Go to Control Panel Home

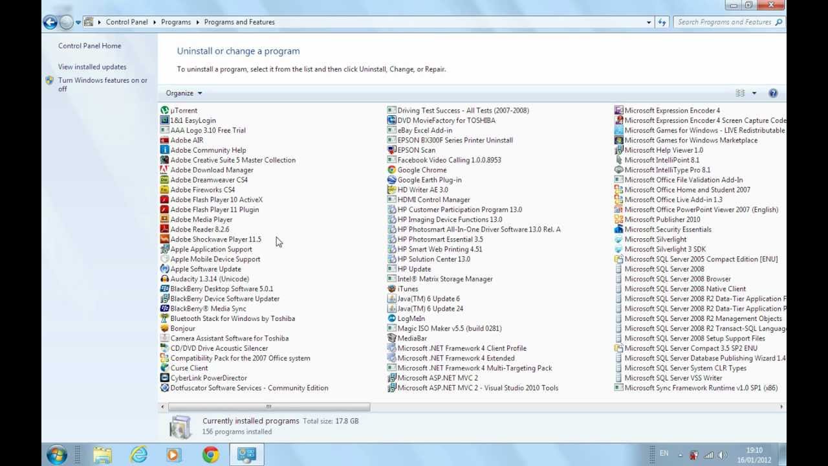pos(90,46)
